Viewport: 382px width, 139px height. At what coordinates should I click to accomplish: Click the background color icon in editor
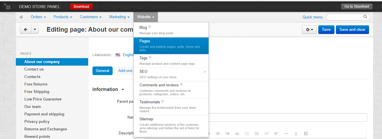click(306, 134)
